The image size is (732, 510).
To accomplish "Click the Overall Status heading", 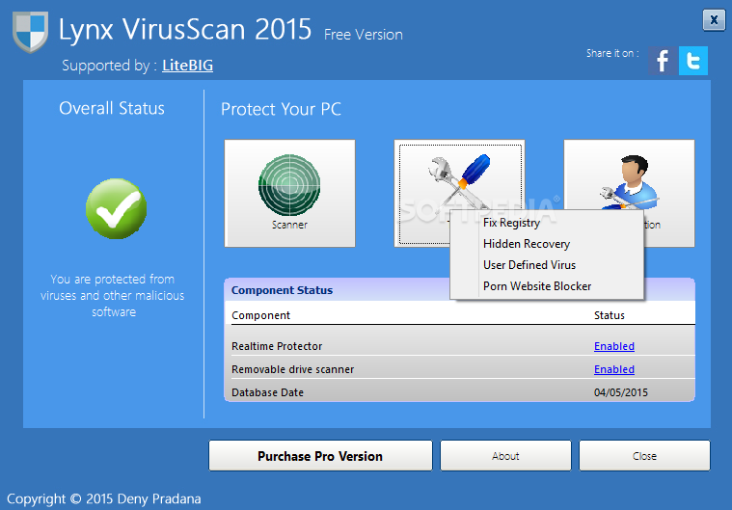I will (x=112, y=108).
